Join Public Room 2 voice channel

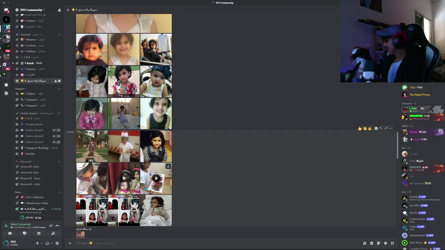(x=38, y=136)
